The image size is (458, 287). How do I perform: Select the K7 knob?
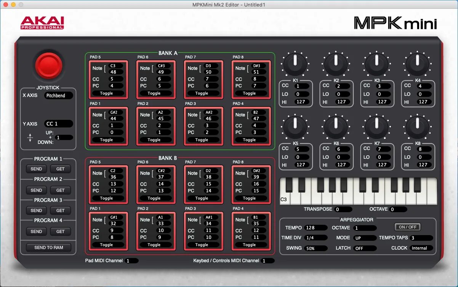[x=376, y=127]
